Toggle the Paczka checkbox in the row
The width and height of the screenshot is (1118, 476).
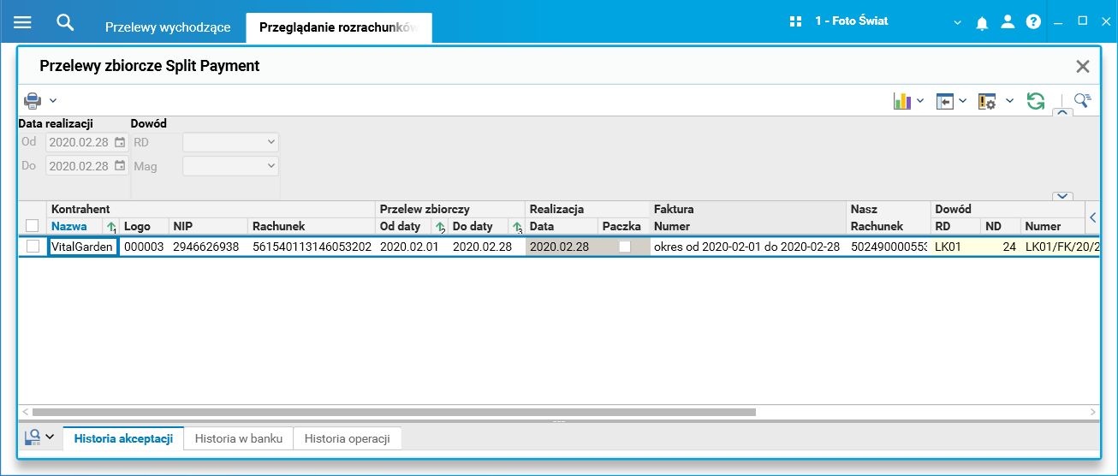click(625, 247)
